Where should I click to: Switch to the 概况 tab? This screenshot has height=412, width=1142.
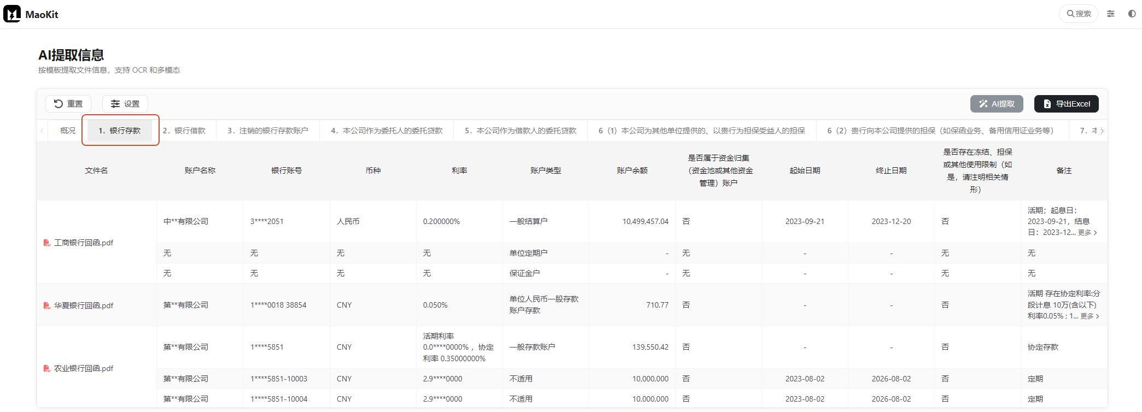[x=68, y=131]
